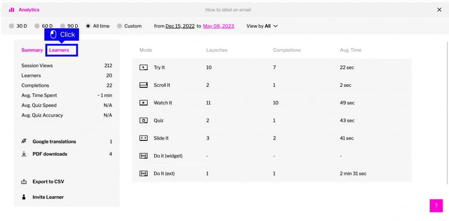The width and height of the screenshot is (449, 221).
Task: Click the Google translations label
Action: click(x=54, y=142)
